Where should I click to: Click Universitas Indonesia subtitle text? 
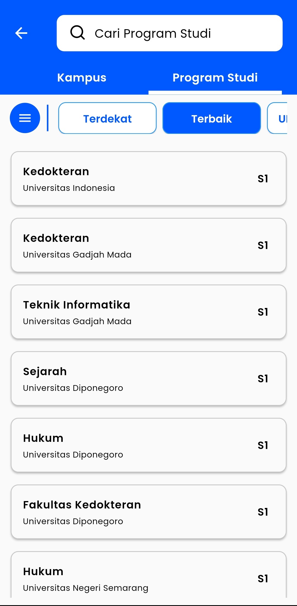point(69,188)
